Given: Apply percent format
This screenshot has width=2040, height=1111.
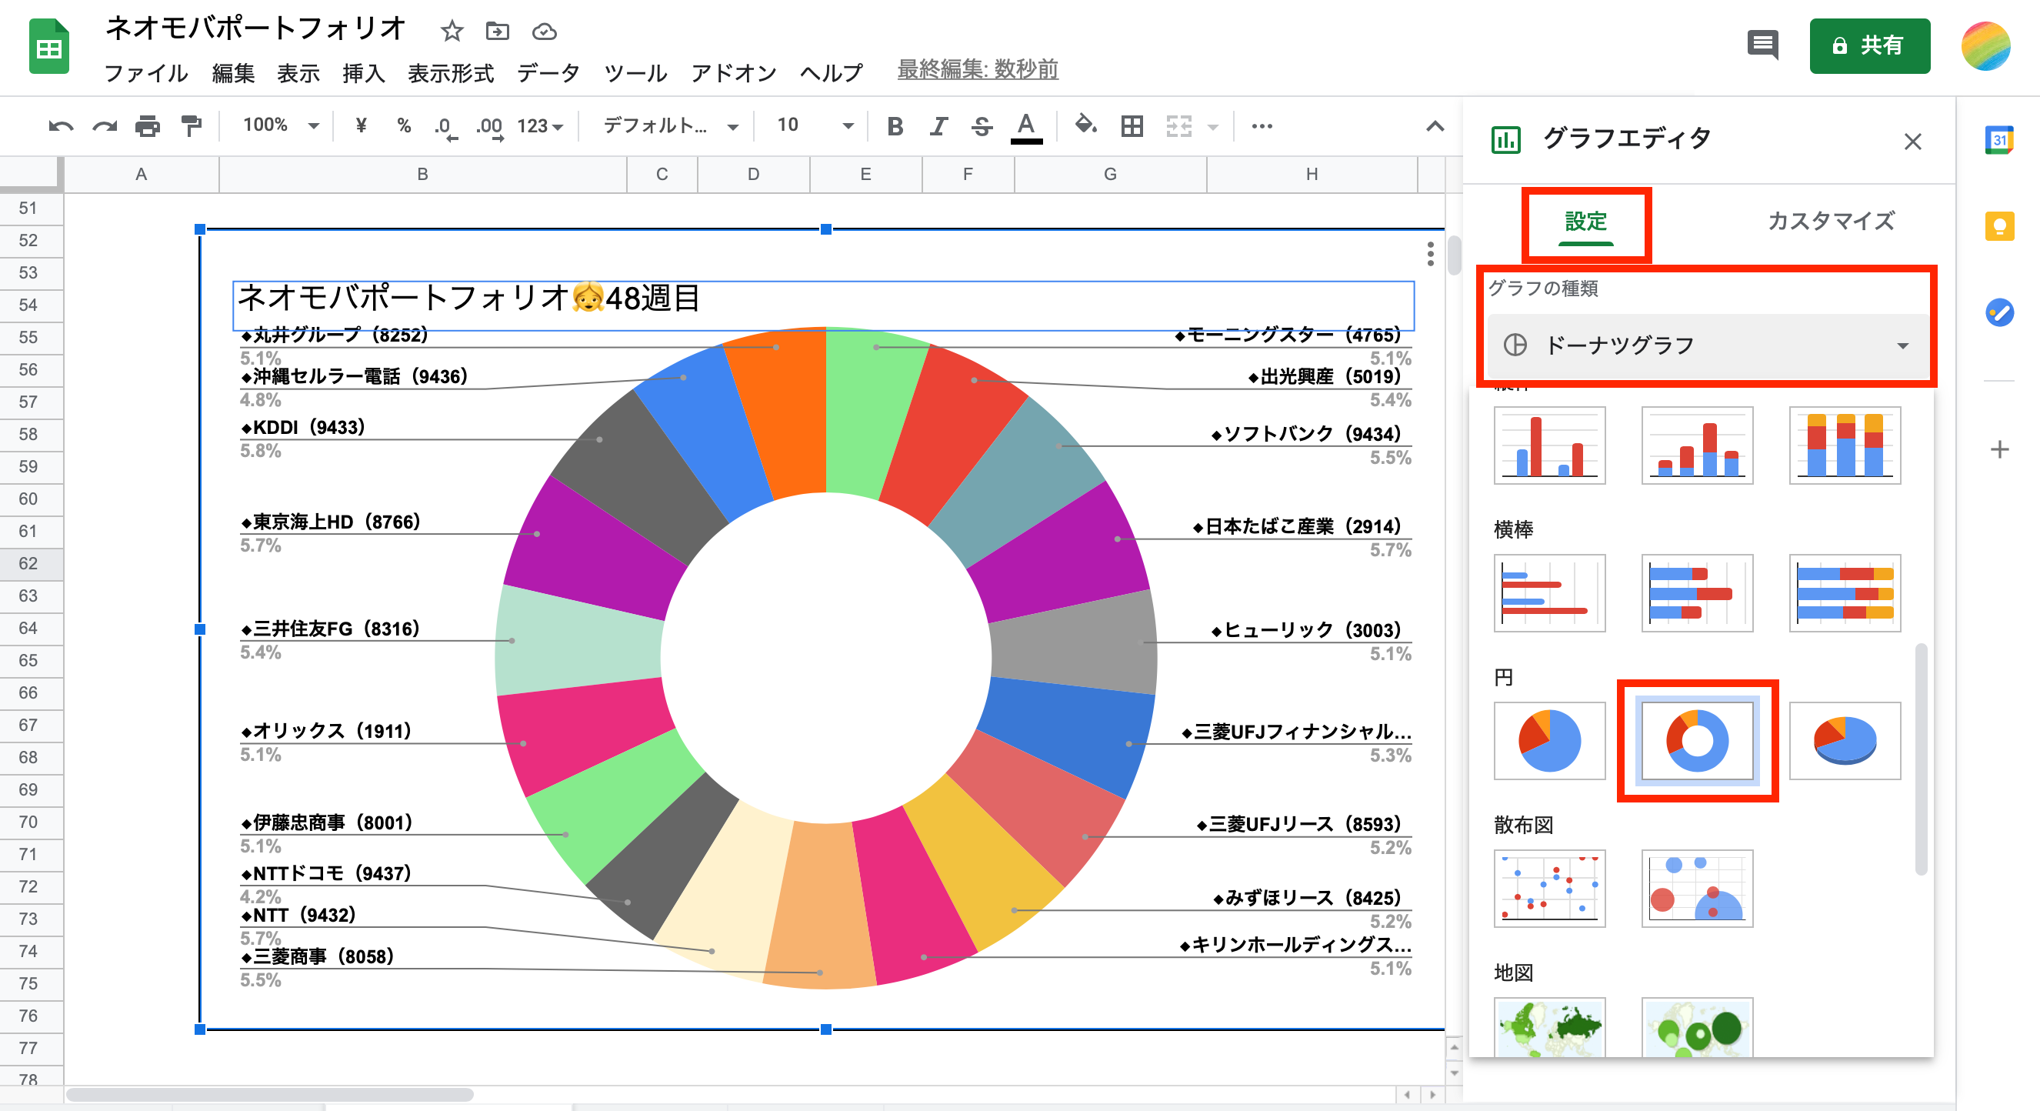Looking at the screenshot, I should [x=404, y=125].
